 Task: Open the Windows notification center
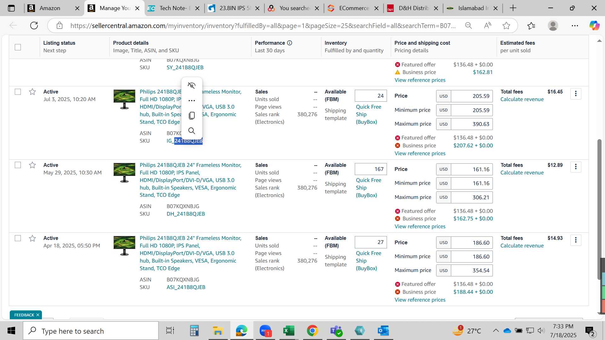click(x=590, y=331)
